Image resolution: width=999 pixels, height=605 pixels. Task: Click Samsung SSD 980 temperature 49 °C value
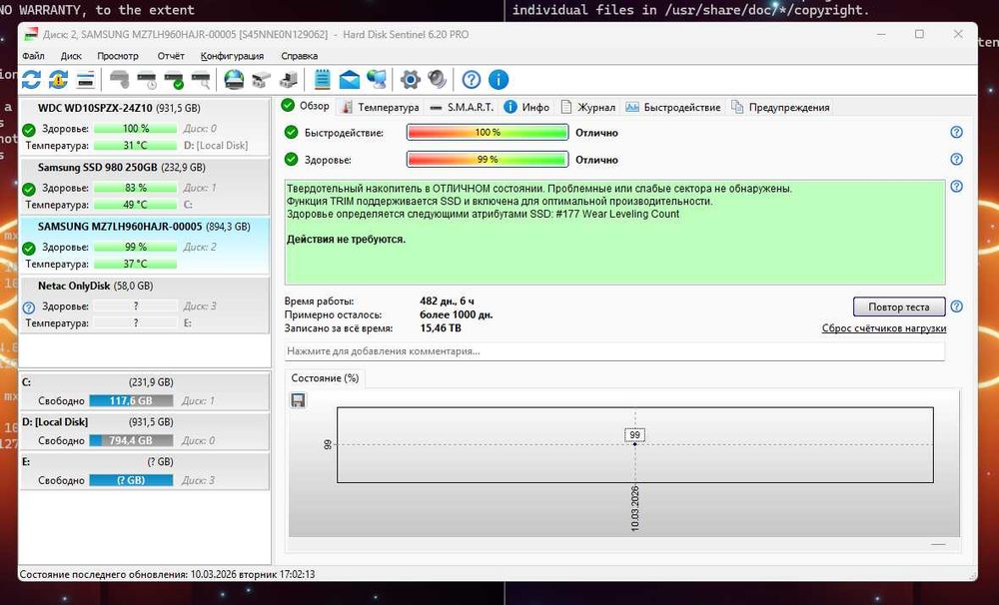point(136,205)
